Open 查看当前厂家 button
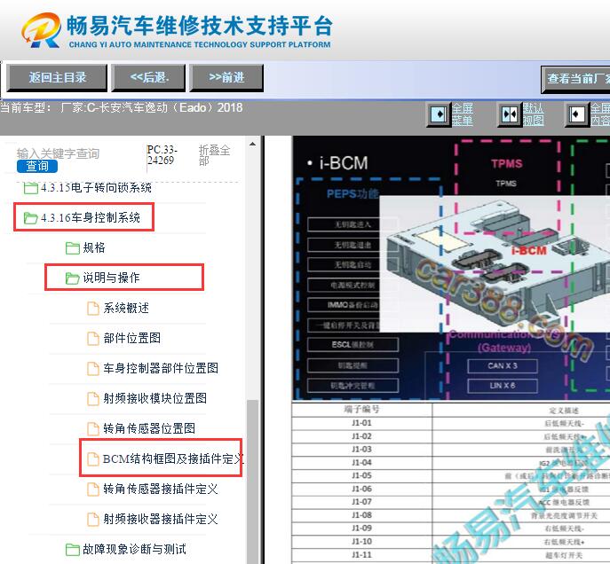The height and width of the screenshot is (564, 610). point(575,79)
